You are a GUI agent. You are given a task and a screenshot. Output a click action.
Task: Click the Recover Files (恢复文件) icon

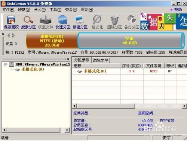click(46, 22)
